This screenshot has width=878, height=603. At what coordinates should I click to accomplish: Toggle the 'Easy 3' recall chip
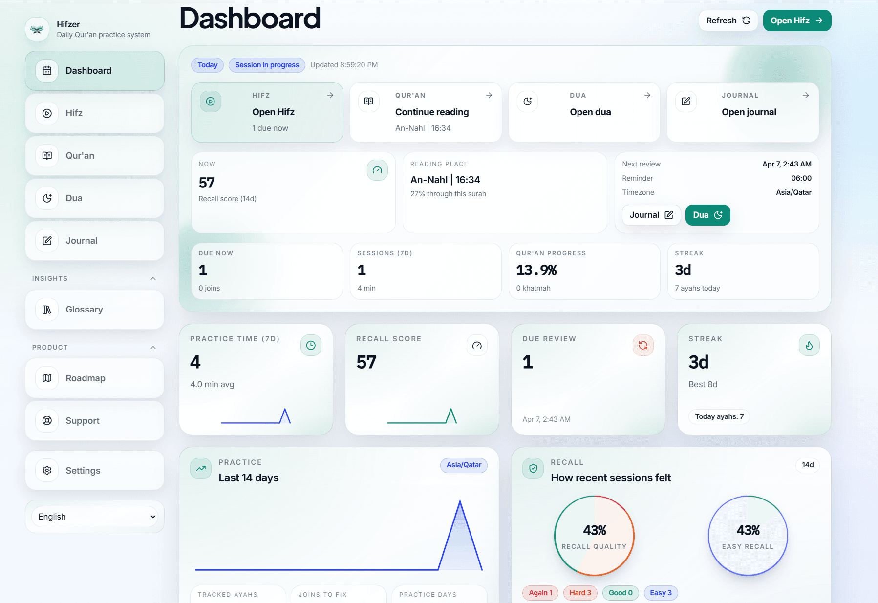click(661, 592)
